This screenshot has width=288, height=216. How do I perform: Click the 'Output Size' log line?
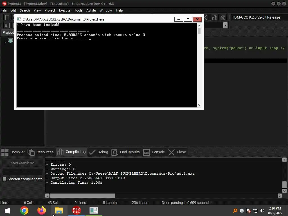(x=85, y=178)
